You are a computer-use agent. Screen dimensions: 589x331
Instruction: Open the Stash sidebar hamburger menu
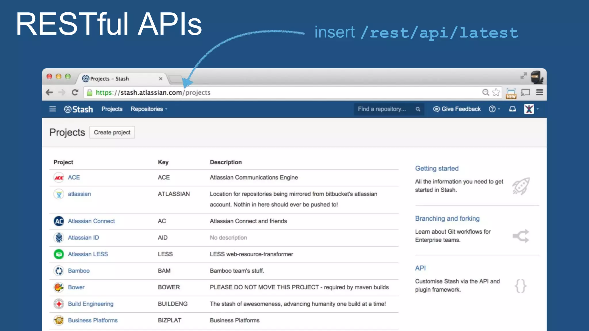[x=53, y=109]
